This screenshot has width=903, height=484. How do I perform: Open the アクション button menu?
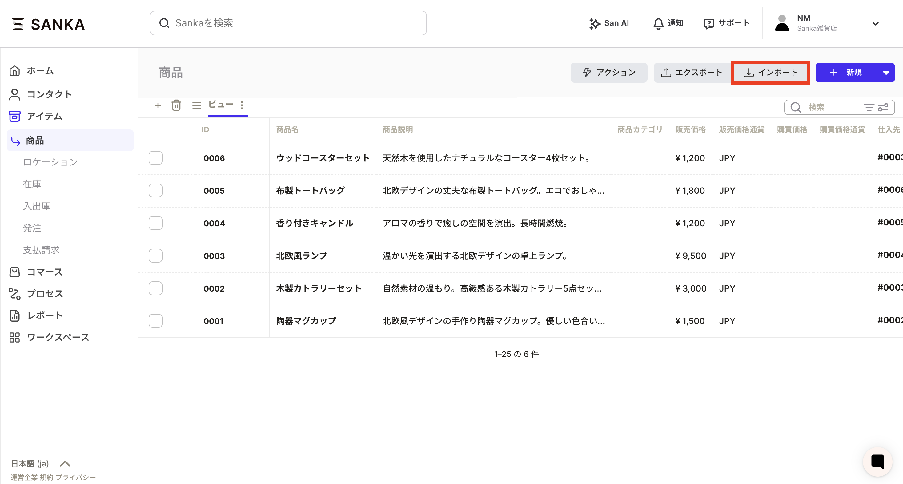[x=609, y=73]
